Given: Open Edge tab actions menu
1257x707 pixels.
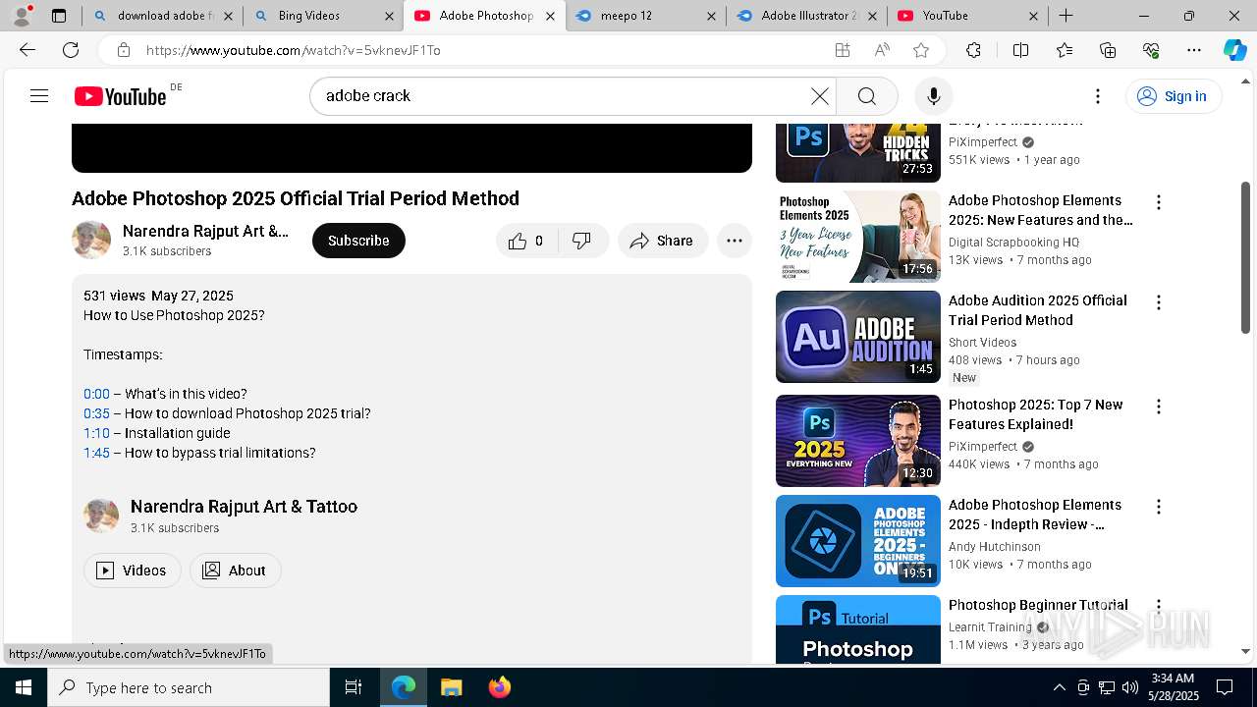Looking at the screenshot, I should click(x=59, y=16).
